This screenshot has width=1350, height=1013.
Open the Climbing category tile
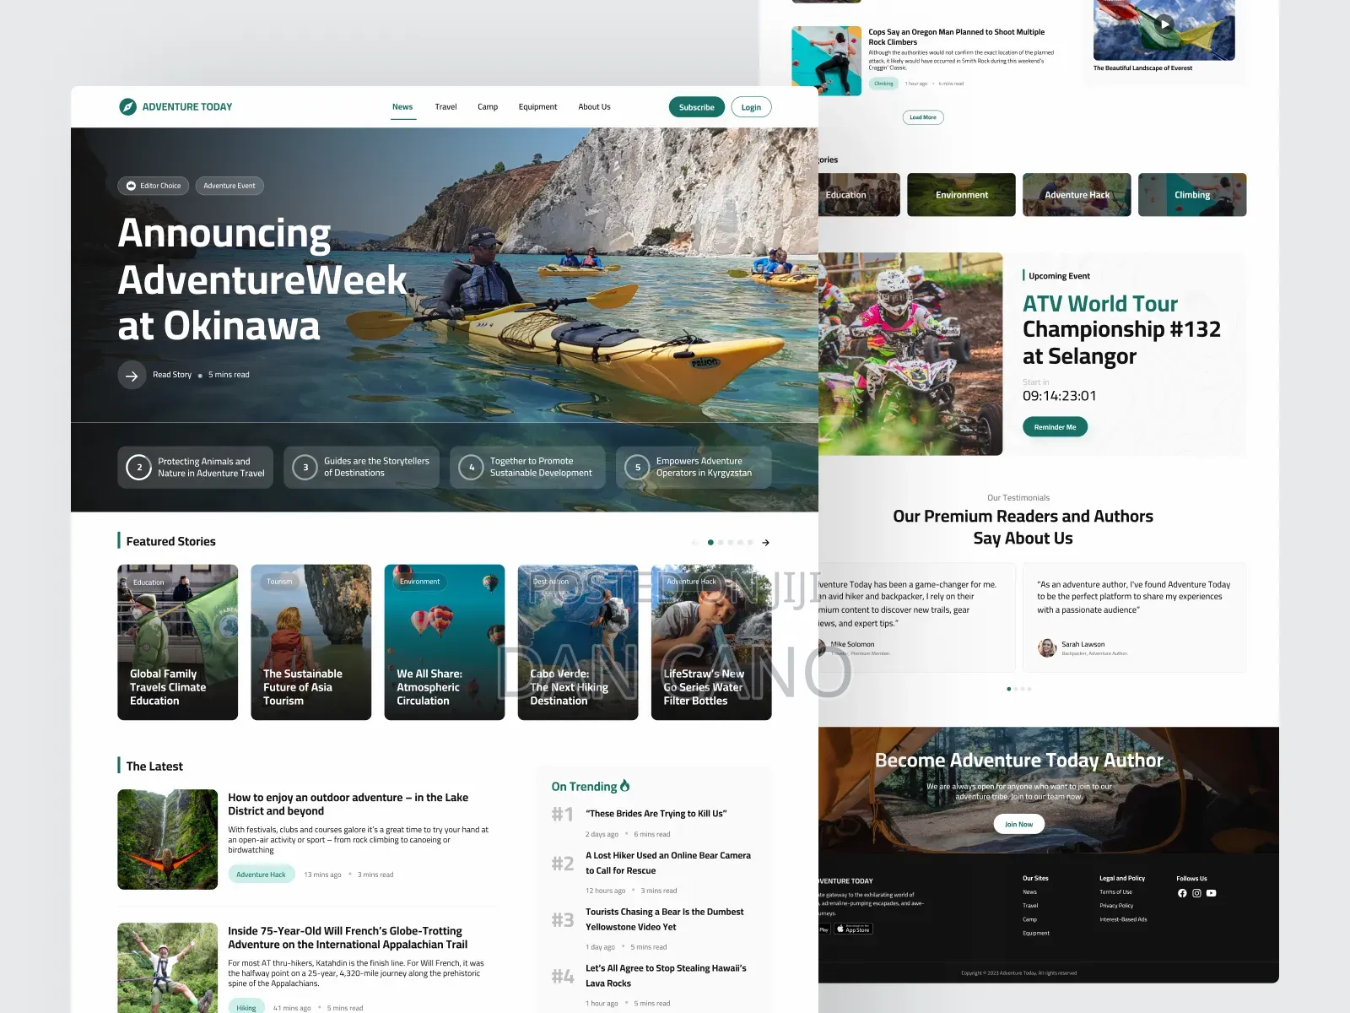[1192, 195]
